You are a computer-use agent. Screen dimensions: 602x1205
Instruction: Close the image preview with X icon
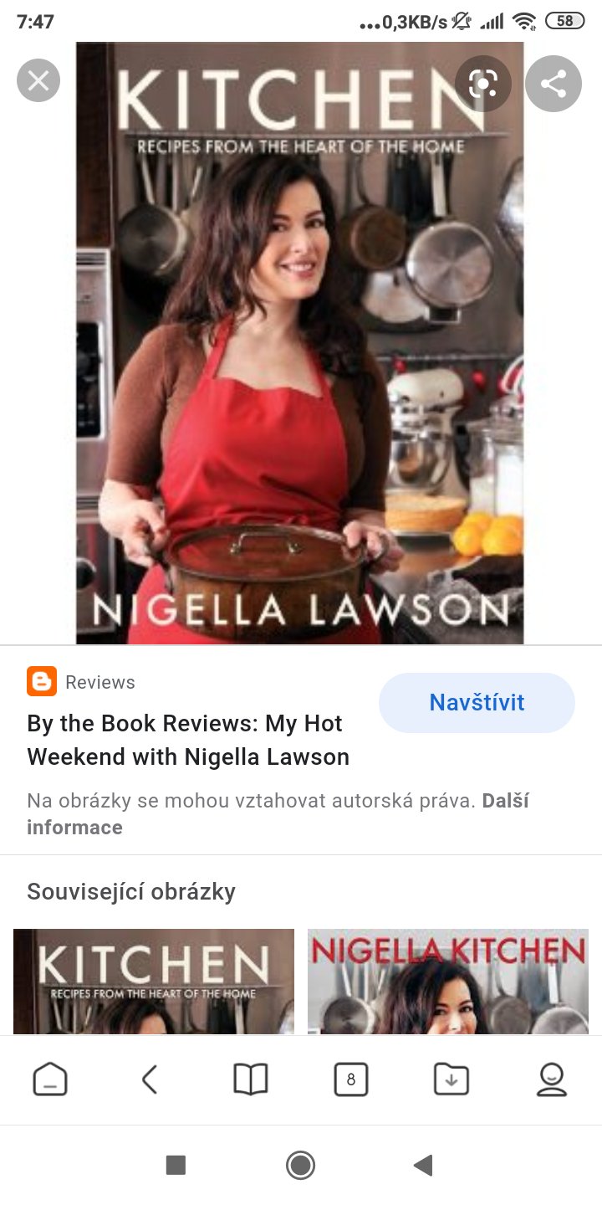[38, 81]
